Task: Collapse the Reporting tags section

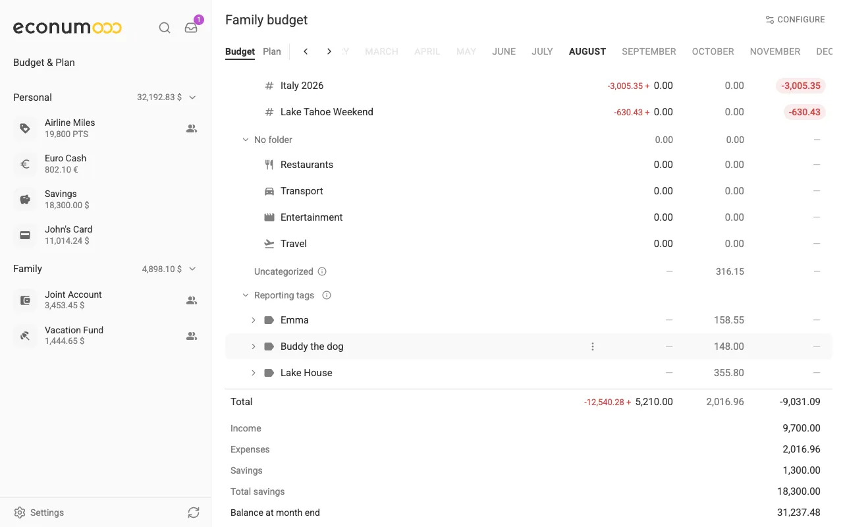Action: (246, 295)
